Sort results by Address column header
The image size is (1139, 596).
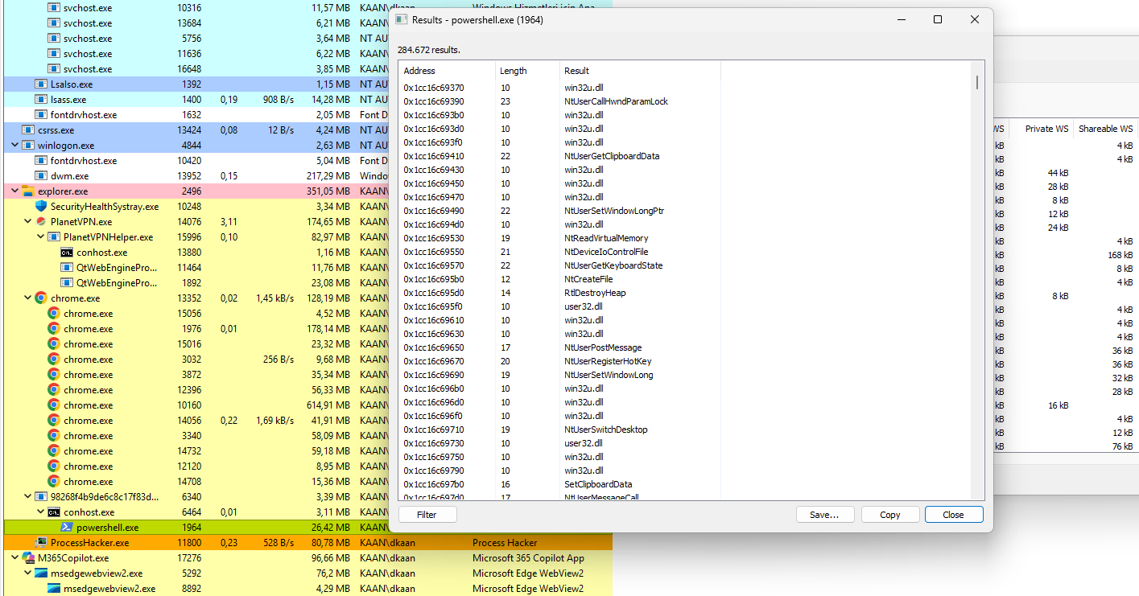pyautogui.click(x=446, y=71)
